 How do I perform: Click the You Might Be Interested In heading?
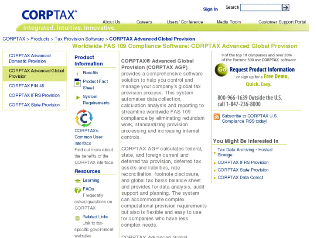(x=245, y=141)
